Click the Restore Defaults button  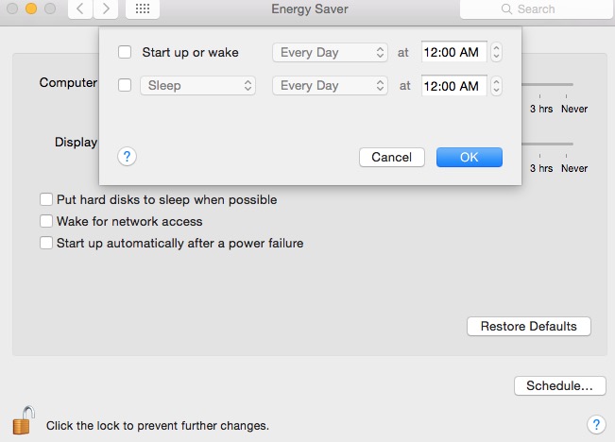(528, 326)
